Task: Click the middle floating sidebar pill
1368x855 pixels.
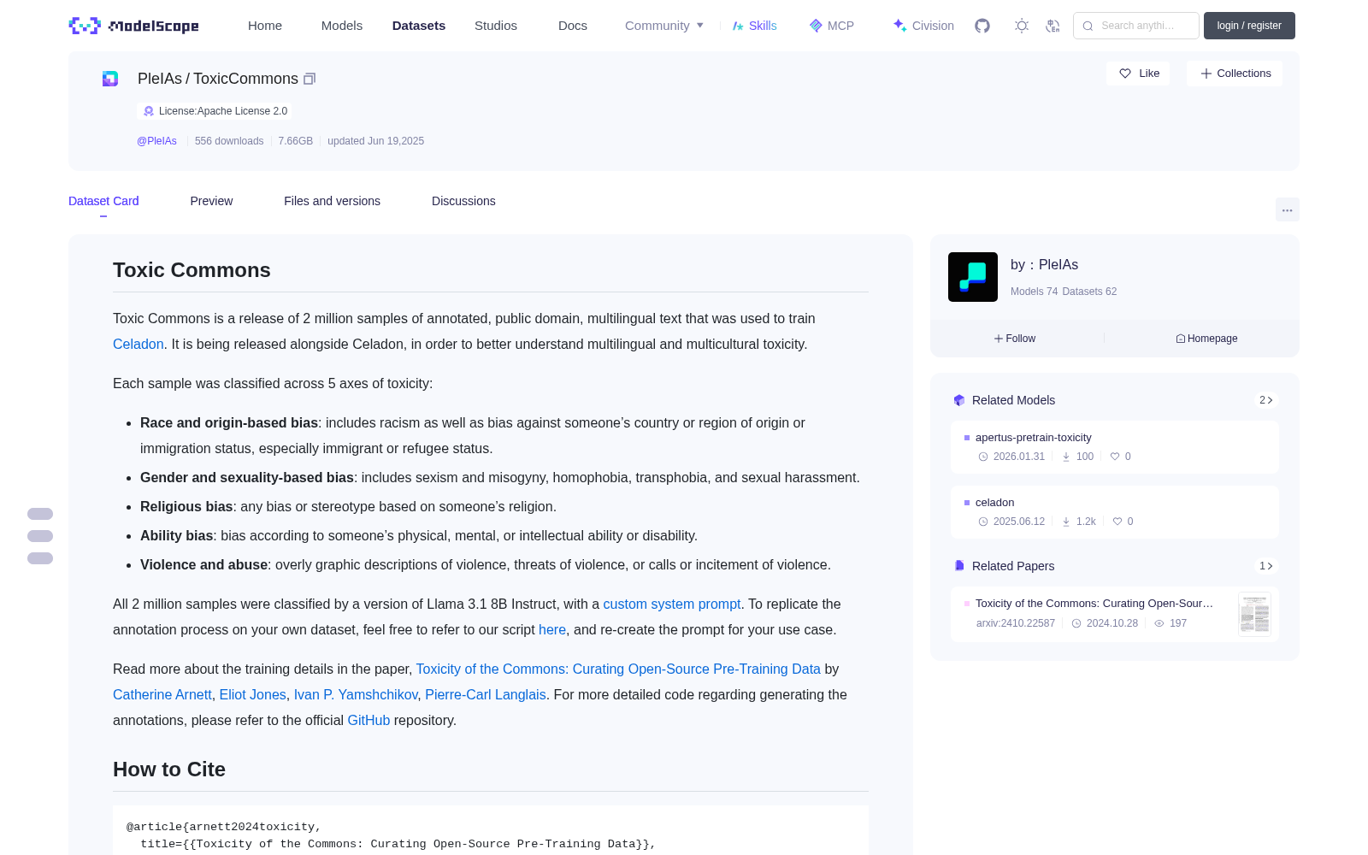Action: pyautogui.click(x=40, y=536)
